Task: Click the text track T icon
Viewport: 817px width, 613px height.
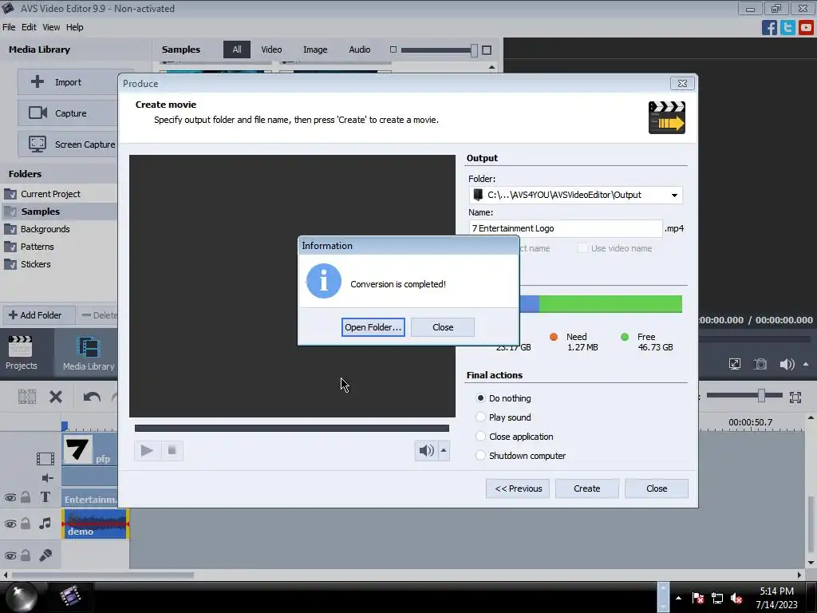Action: point(45,497)
